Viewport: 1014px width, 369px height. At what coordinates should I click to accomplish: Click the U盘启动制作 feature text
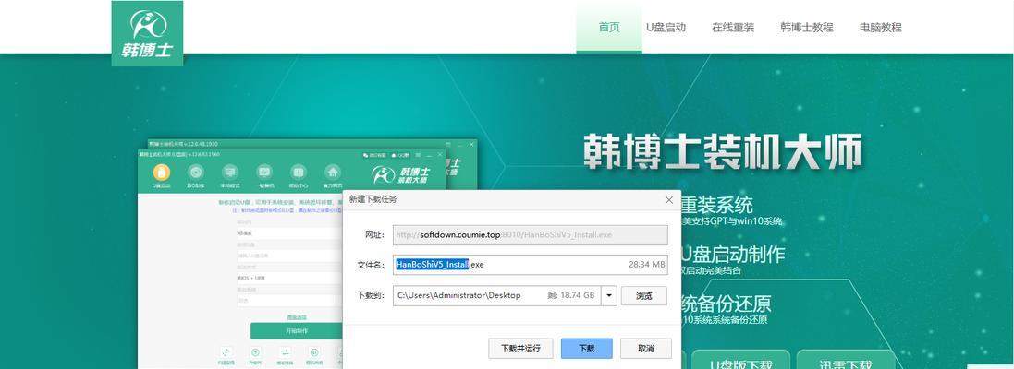(x=733, y=254)
